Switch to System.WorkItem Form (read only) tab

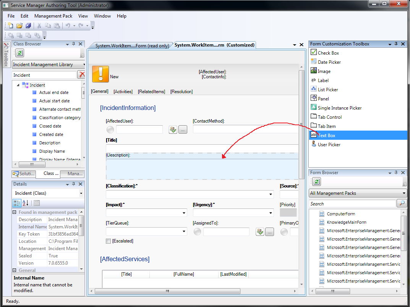[x=132, y=45]
